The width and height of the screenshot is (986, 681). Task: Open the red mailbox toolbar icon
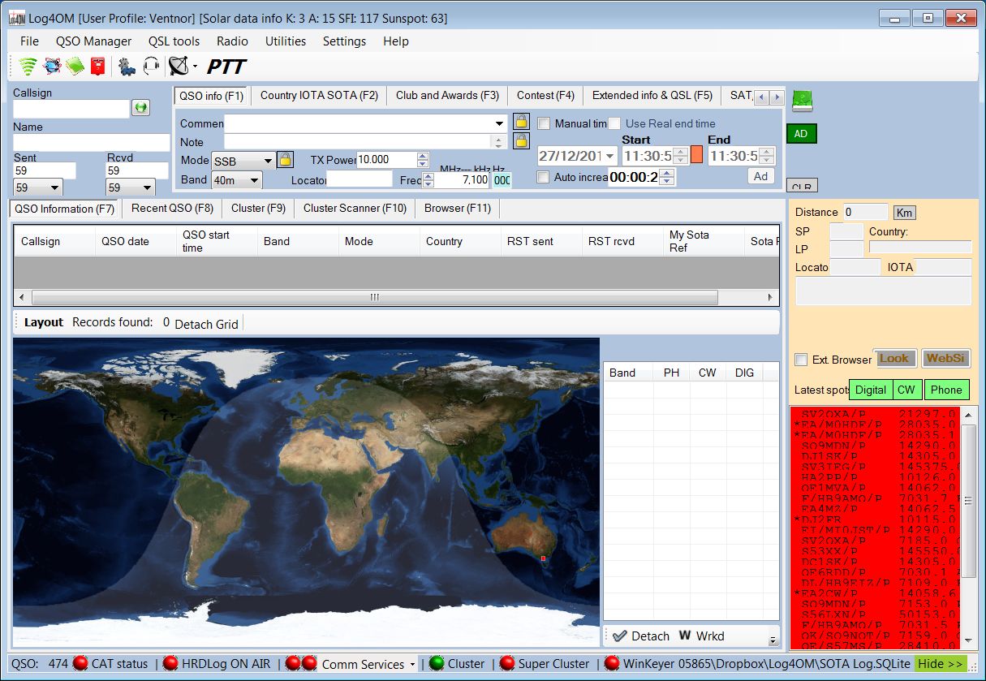tap(98, 67)
